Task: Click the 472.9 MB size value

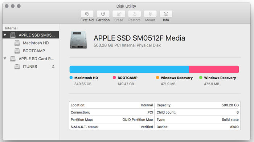Action: [212, 84]
